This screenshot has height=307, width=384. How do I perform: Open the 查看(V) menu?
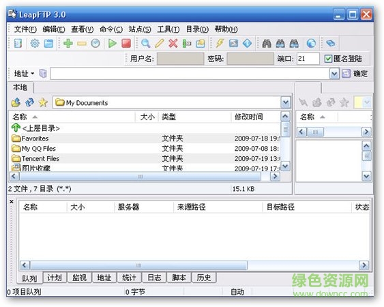click(x=83, y=29)
